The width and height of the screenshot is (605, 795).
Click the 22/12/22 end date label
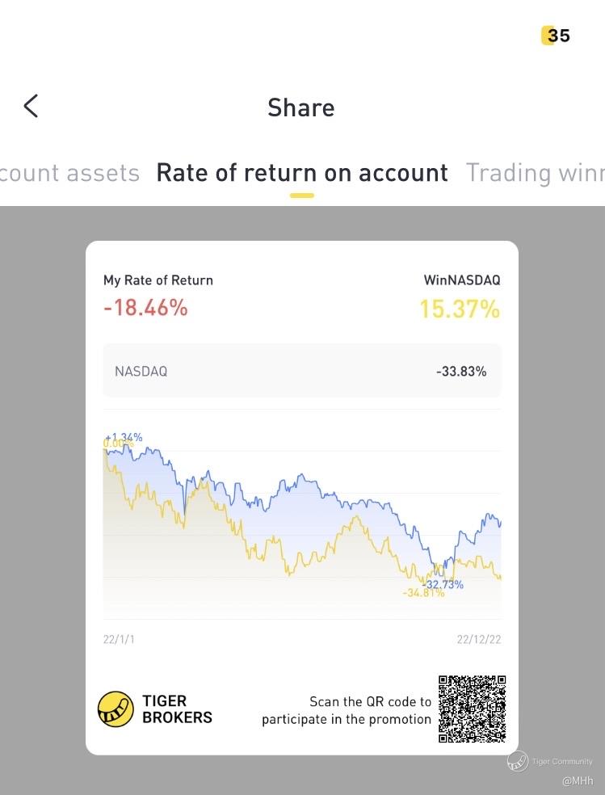click(478, 639)
